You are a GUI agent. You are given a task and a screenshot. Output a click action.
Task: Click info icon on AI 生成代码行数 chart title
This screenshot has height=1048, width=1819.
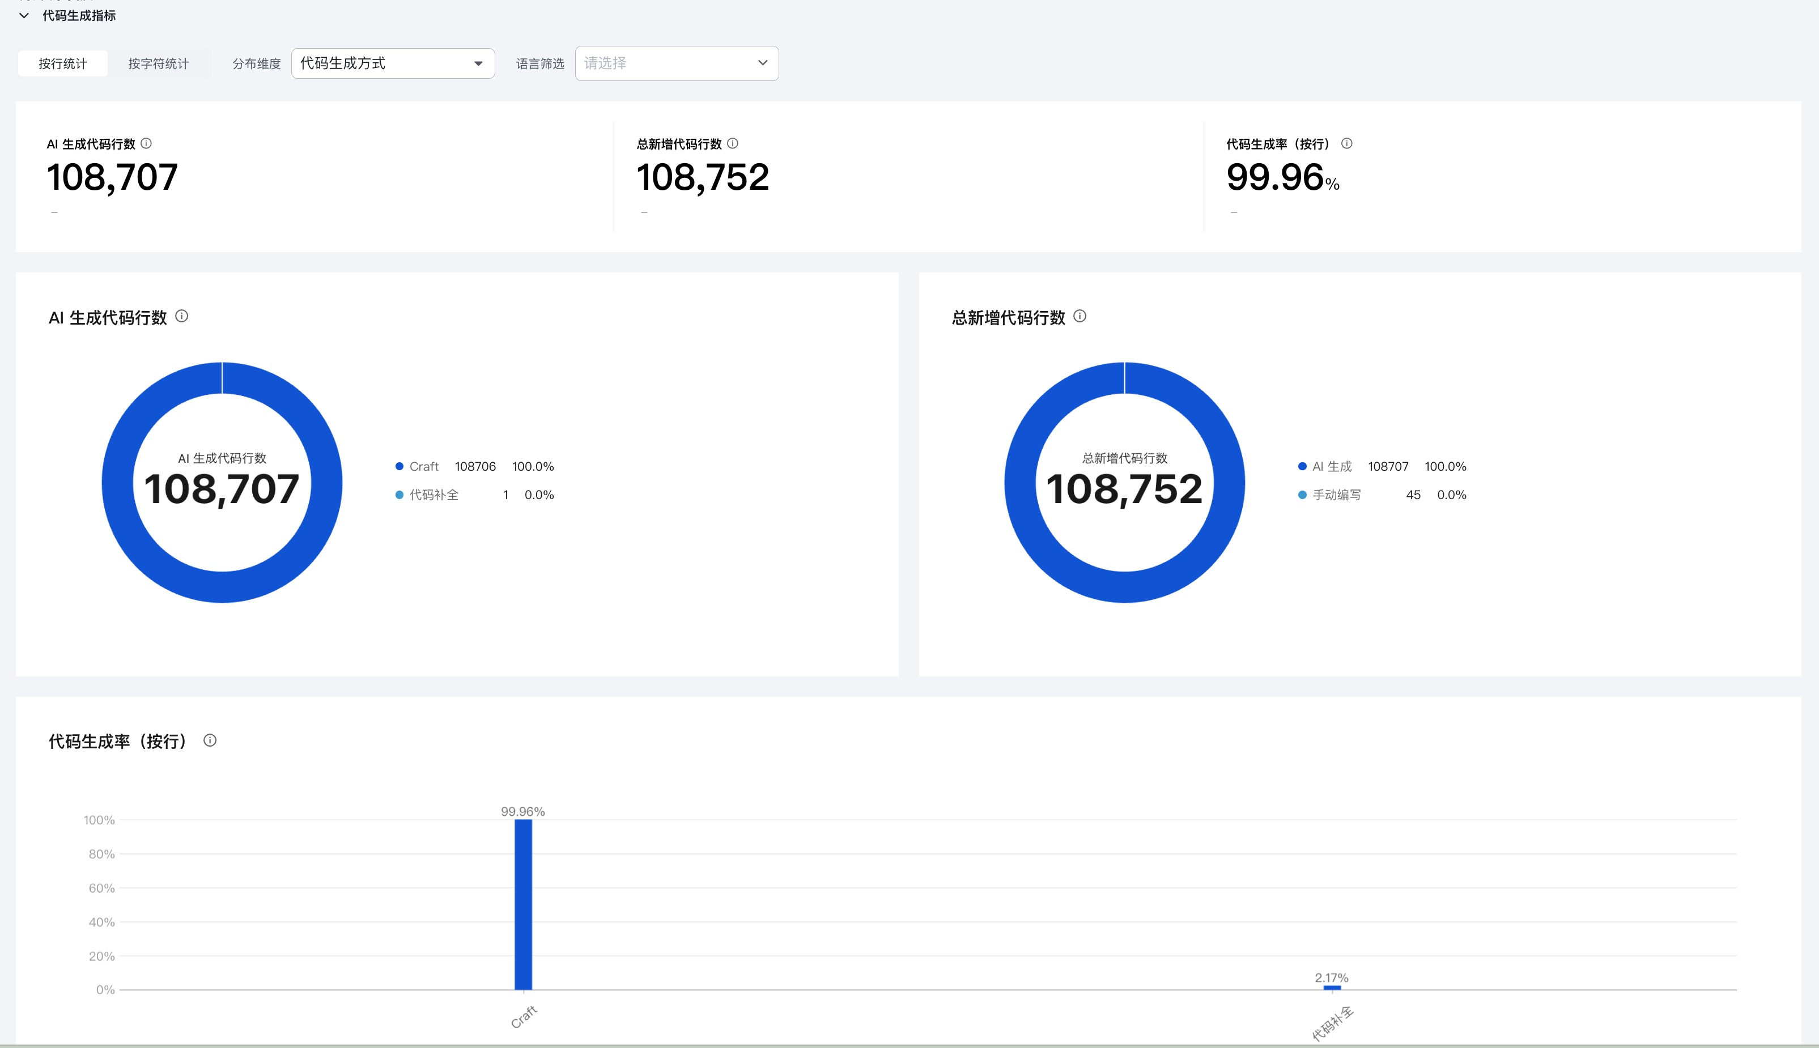coord(182,316)
